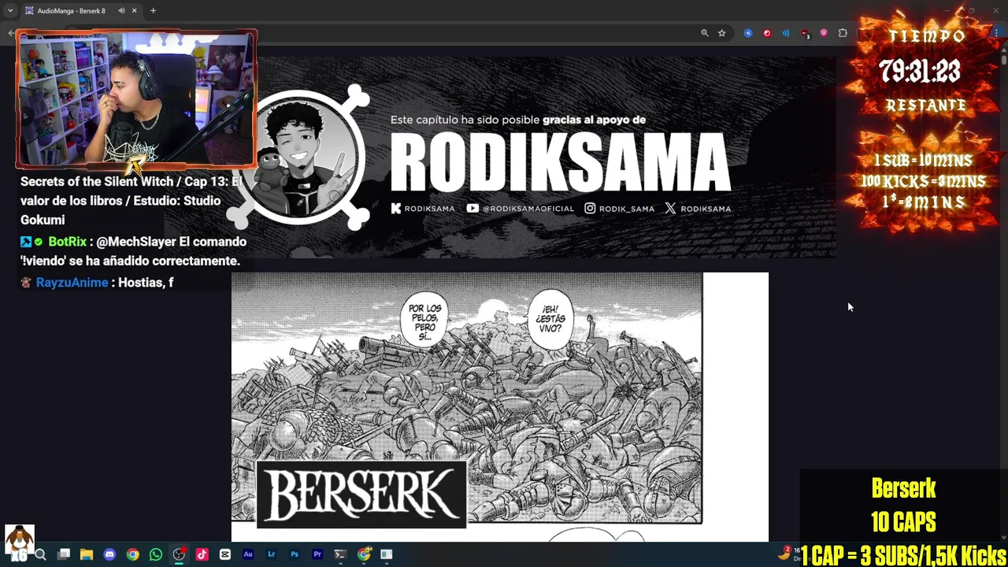Open a new browser tab

pyautogui.click(x=153, y=10)
